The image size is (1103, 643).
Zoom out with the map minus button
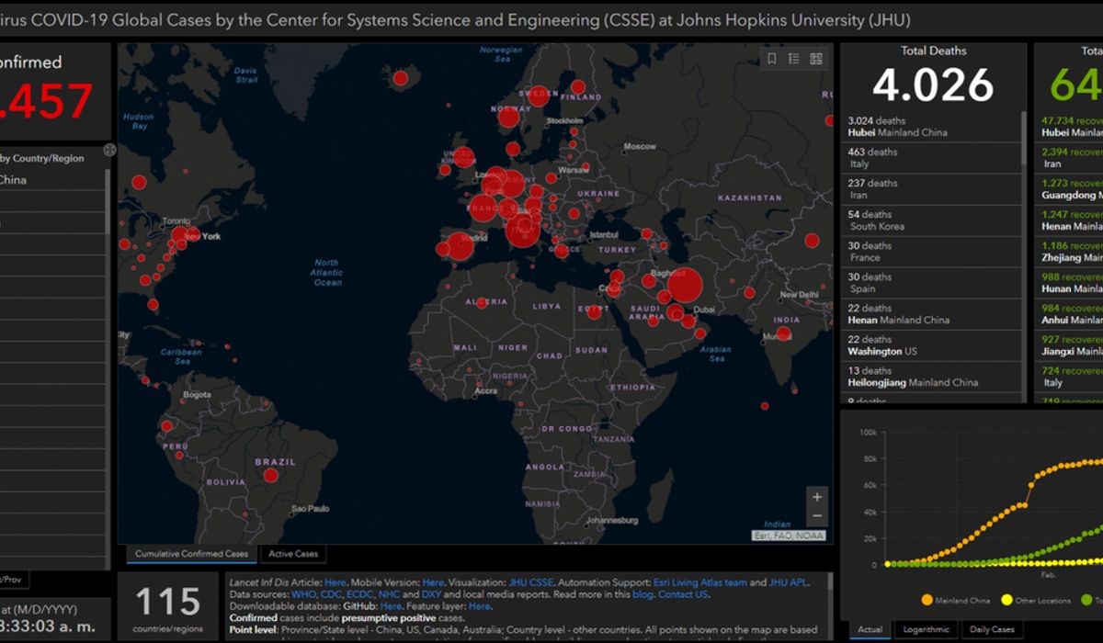(817, 516)
